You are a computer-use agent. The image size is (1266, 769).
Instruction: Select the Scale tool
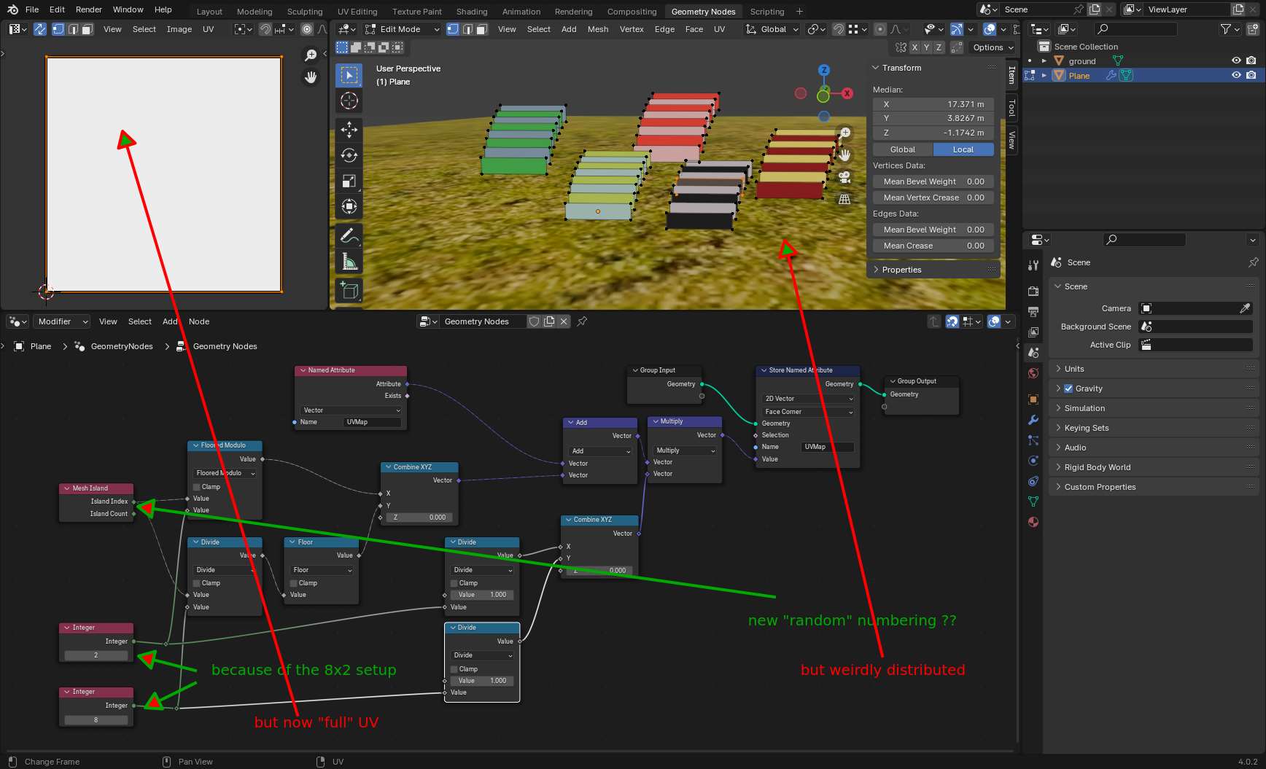click(x=349, y=181)
